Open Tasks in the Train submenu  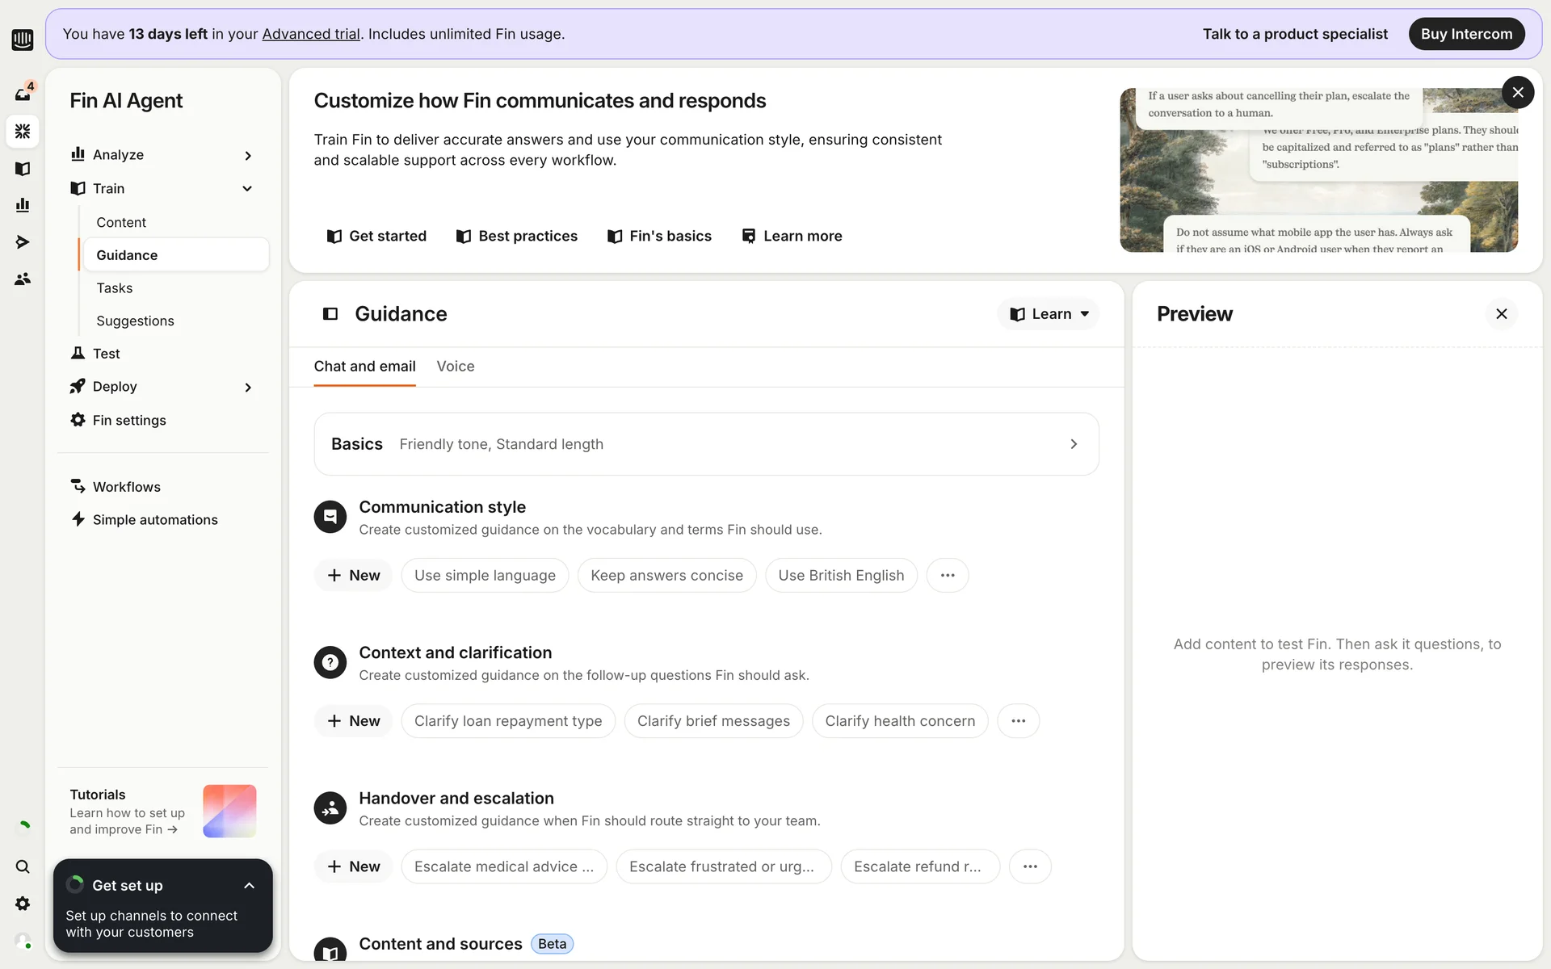(x=115, y=288)
